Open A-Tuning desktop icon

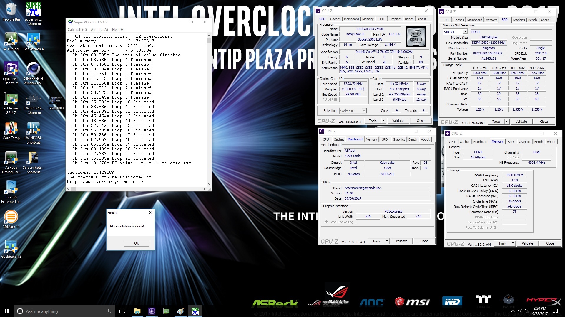point(11,42)
